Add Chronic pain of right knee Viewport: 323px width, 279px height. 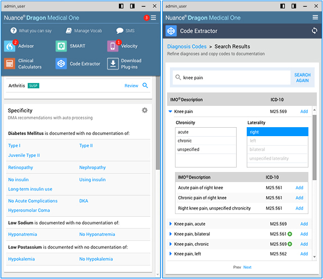pos(299,198)
